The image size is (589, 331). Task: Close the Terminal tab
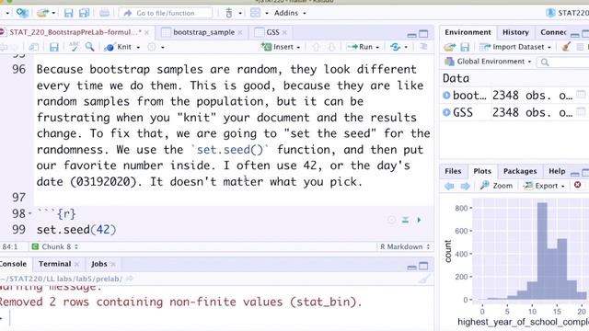click(76, 264)
